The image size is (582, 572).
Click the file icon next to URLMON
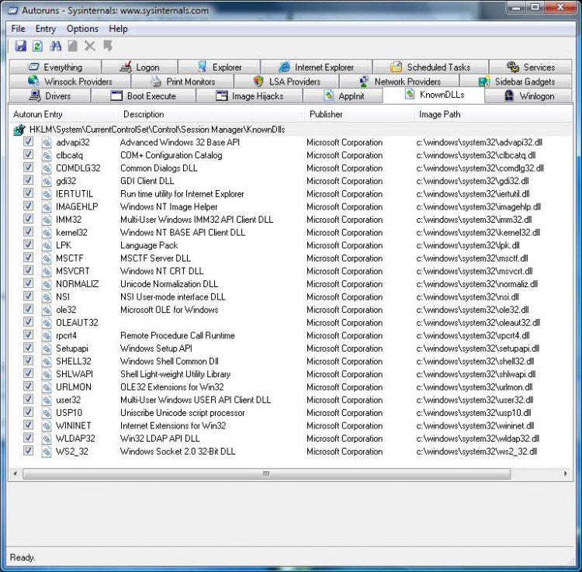(47, 387)
